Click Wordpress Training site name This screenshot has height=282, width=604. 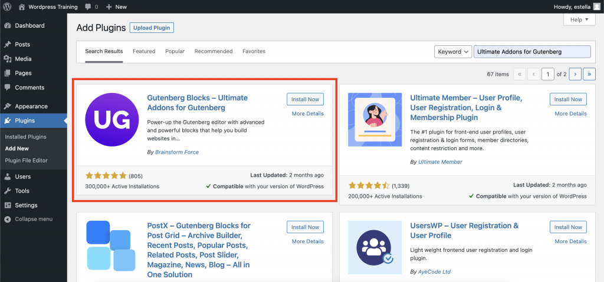coord(53,7)
